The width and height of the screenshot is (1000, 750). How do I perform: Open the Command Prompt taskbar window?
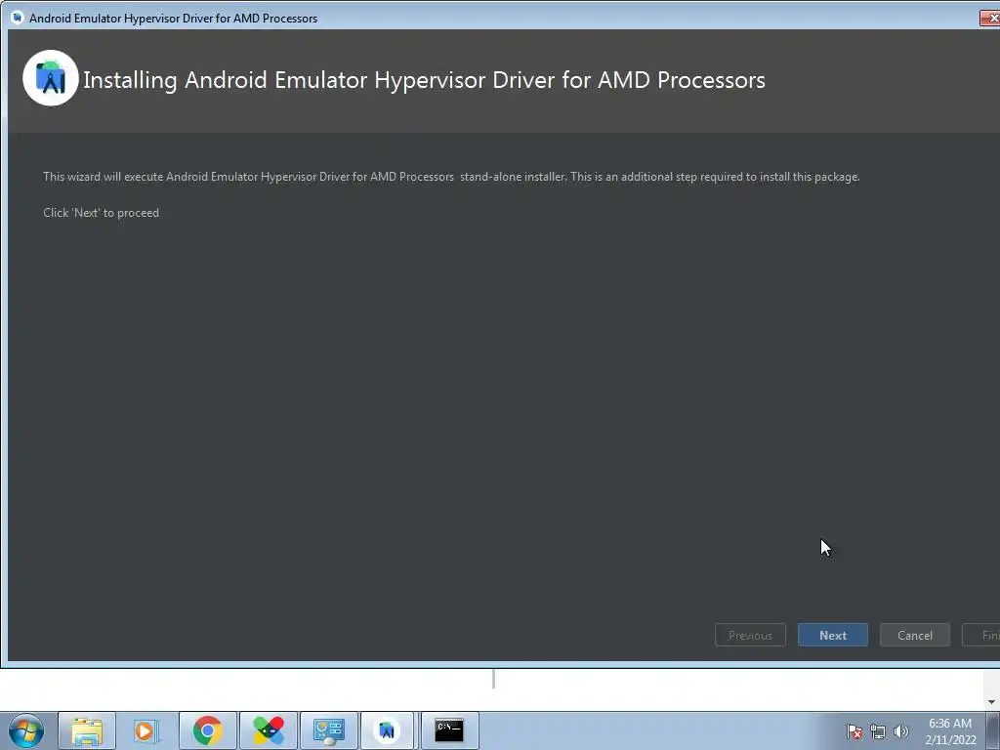coord(449,730)
